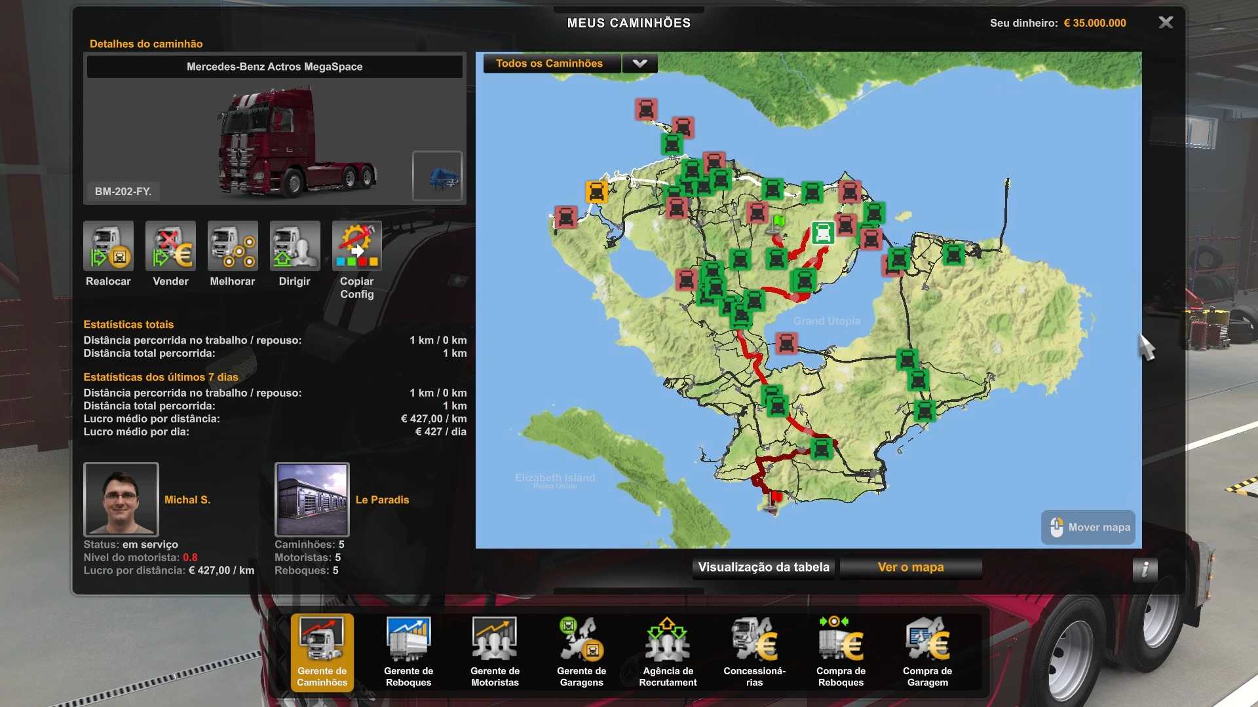This screenshot has width=1258, height=707.
Task: Click the Copiar Config icon
Action: click(356, 245)
